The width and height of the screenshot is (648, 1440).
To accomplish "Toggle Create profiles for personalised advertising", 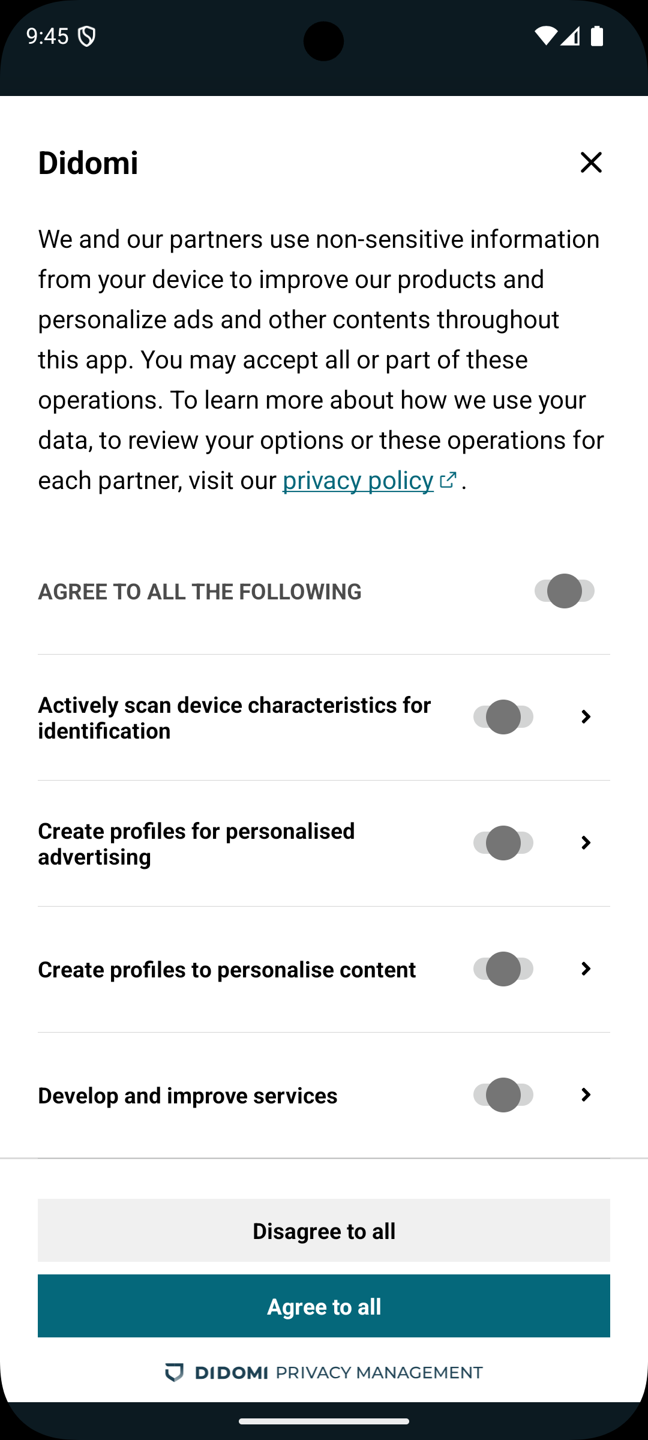I will (503, 843).
